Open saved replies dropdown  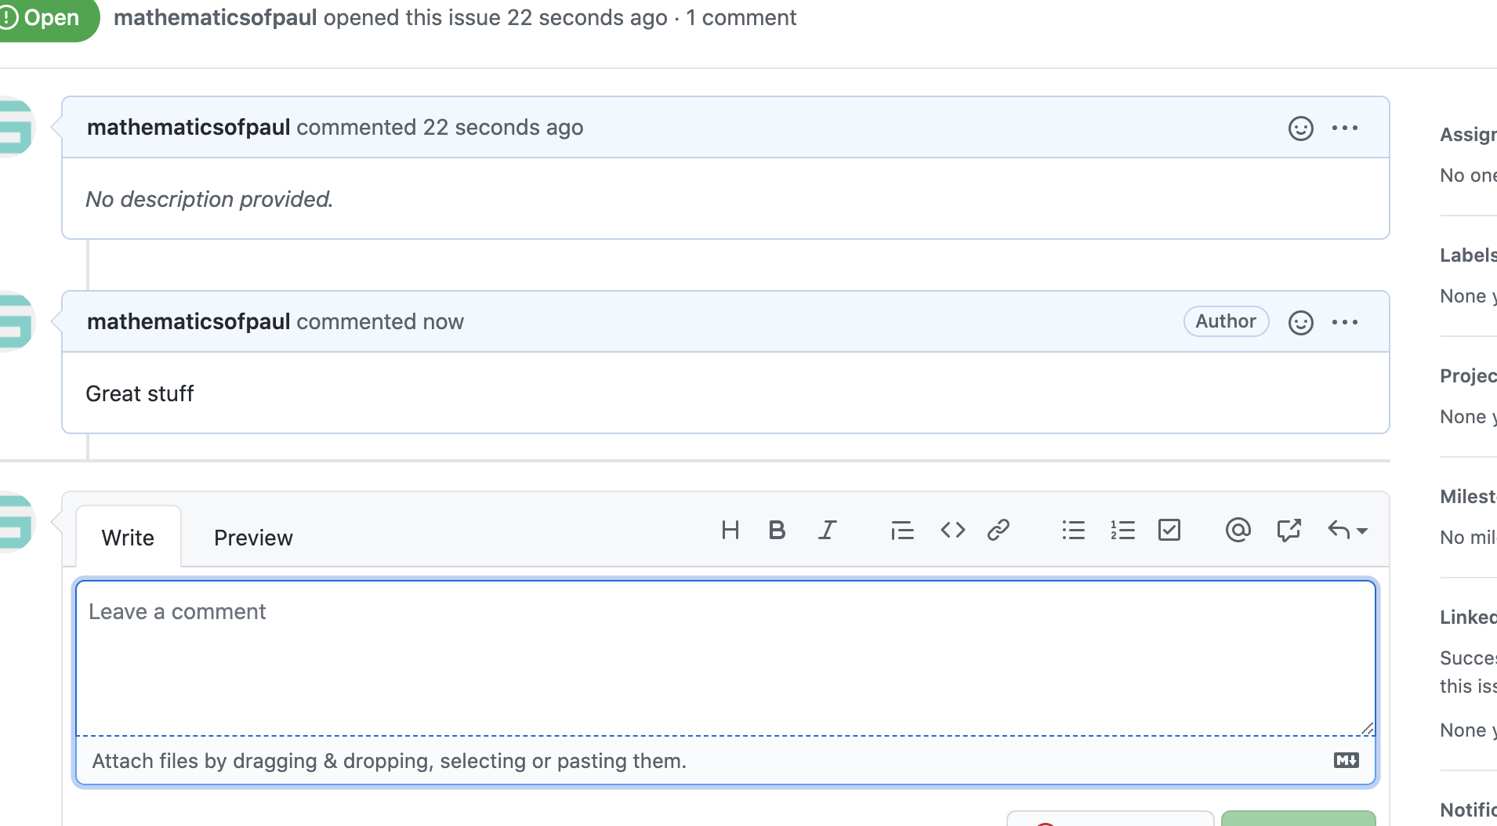pos(1347,530)
